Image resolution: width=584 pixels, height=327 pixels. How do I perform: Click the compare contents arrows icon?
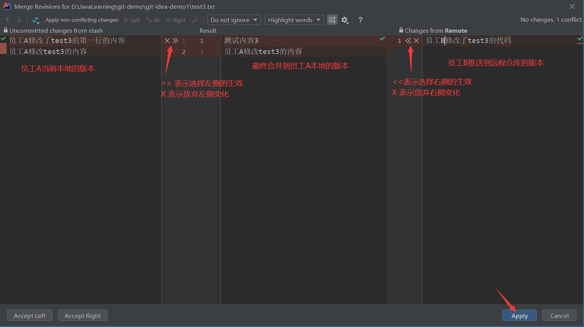tap(35, 20)
